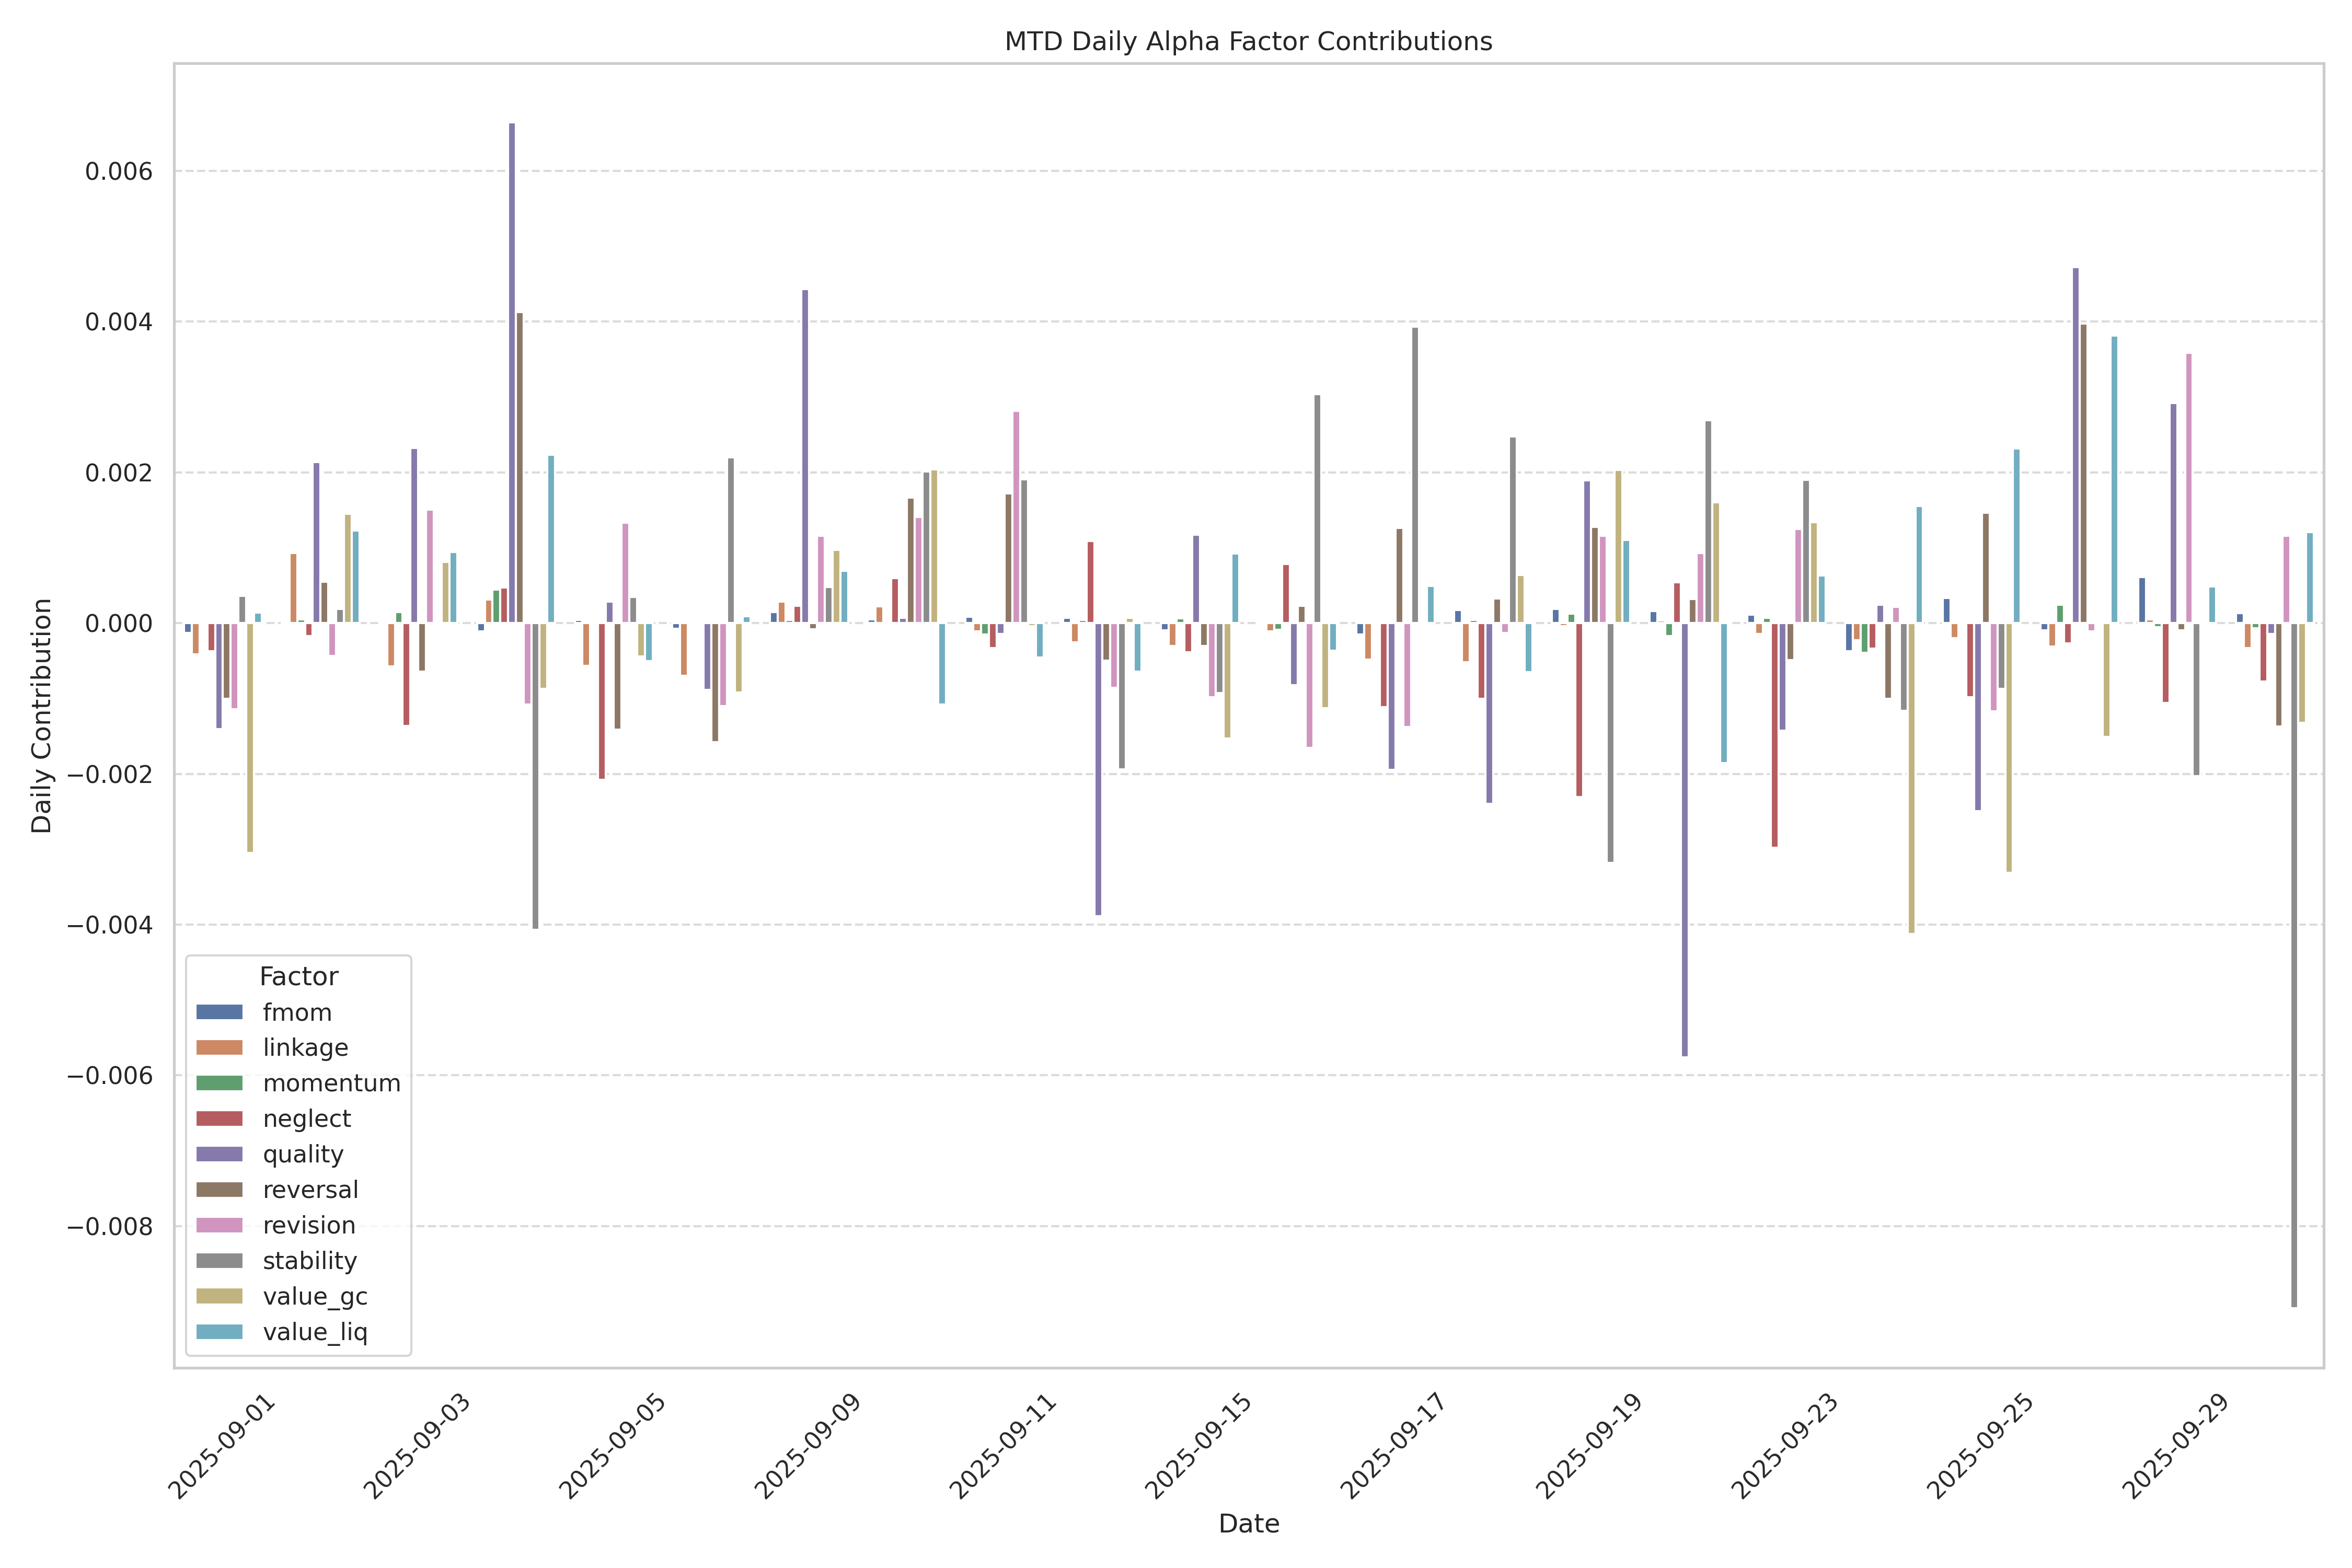Click the reversal legend color swatch
This screenshot has width=2352, height=1568.
219,1190
